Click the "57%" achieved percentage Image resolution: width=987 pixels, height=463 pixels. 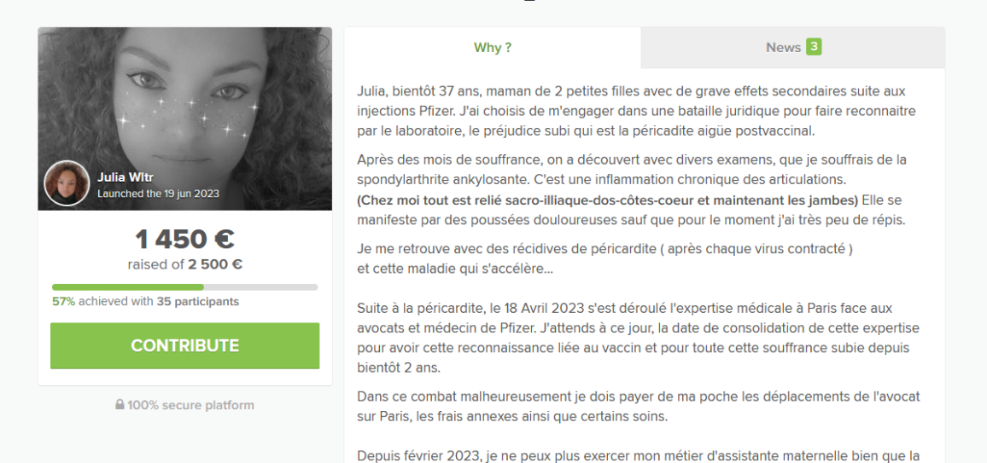coord(63,302)
